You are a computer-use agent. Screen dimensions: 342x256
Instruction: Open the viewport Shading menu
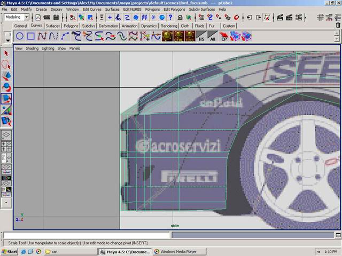coord(33,48)
